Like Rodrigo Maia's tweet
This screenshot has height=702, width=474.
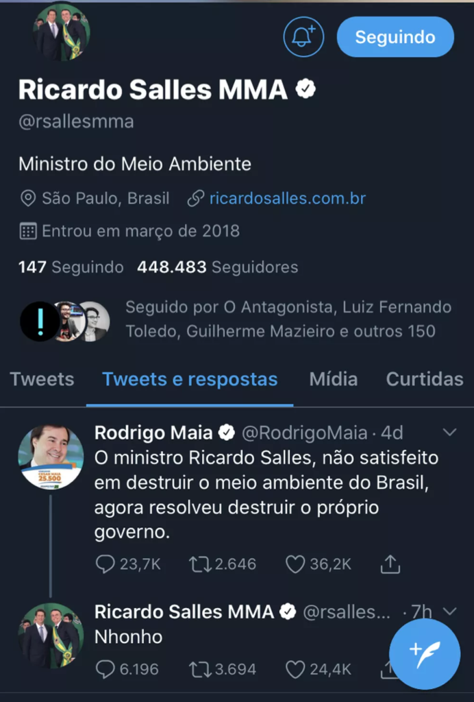coord(295,564)
